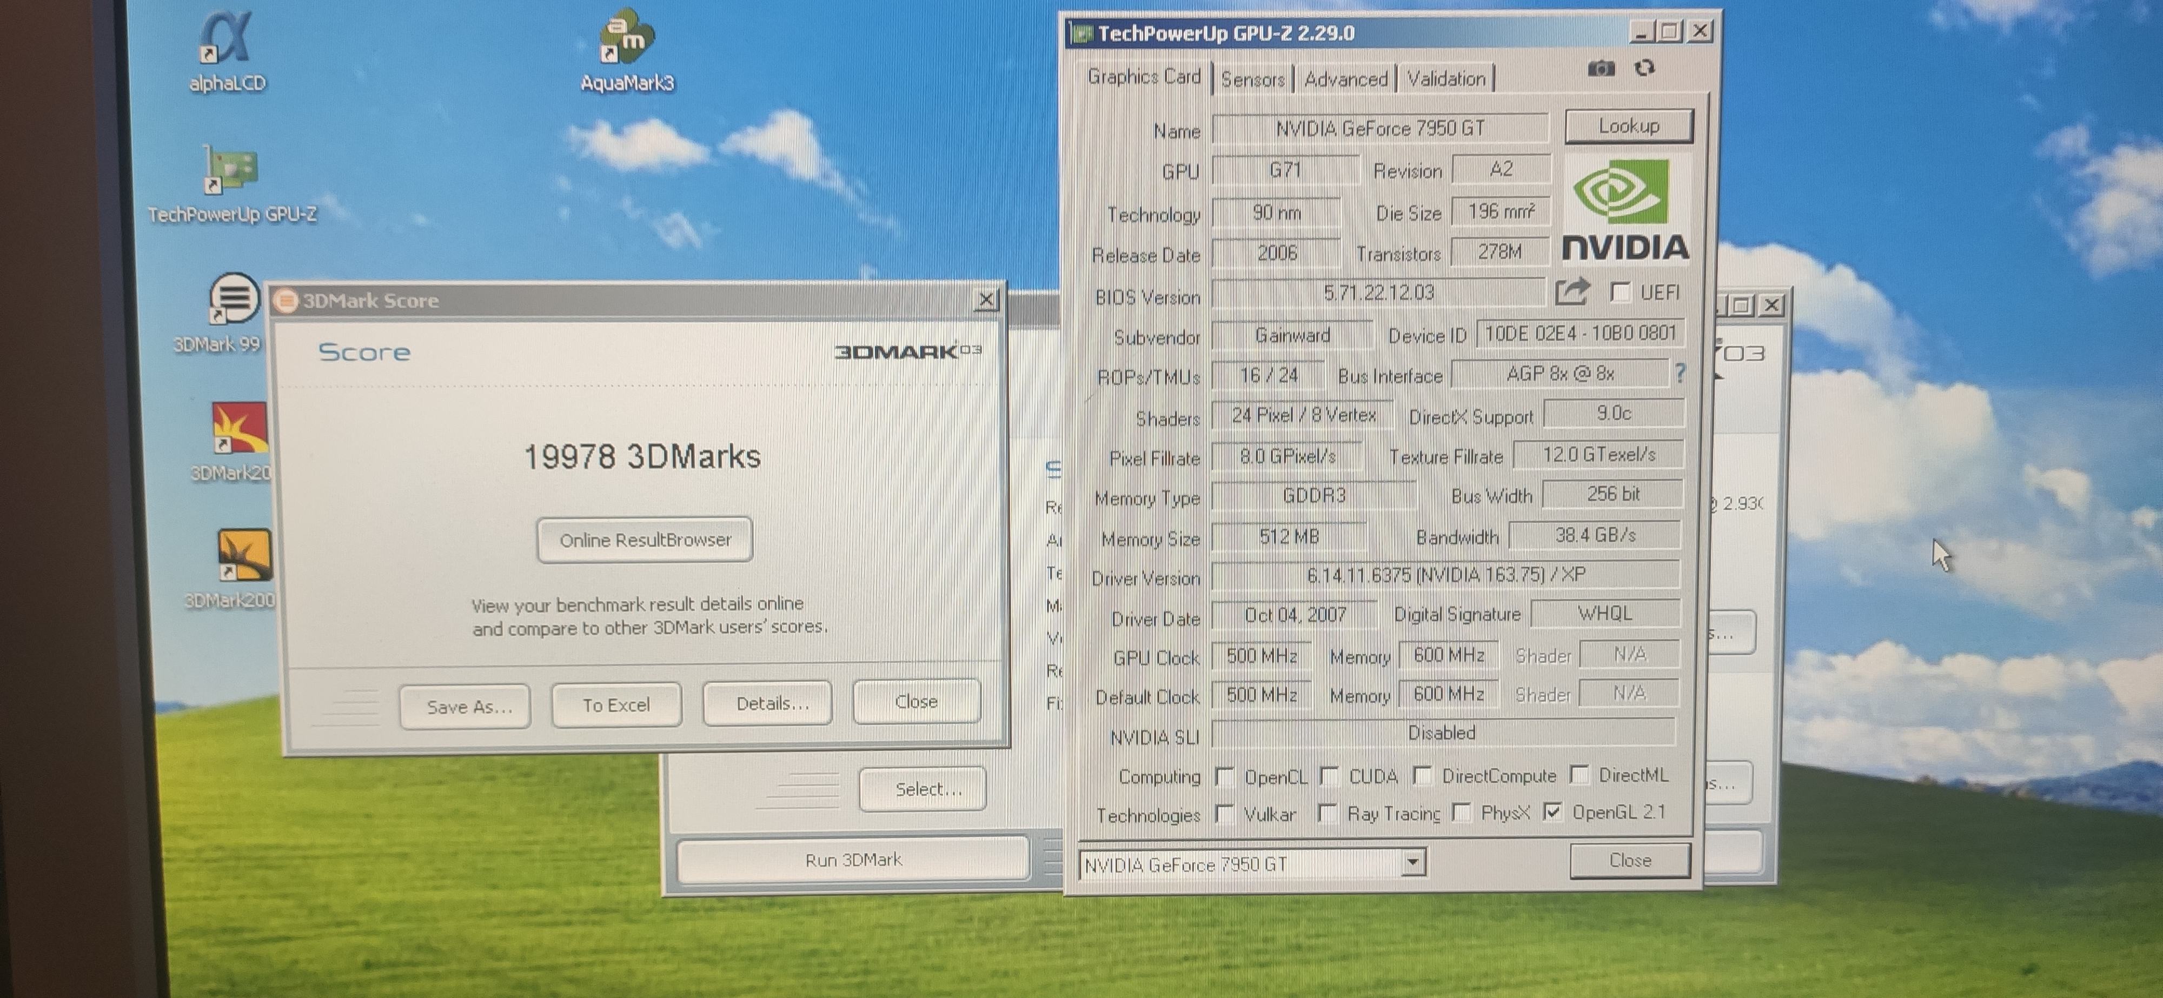
Task: Toggle the OpenGL 2.1 checkbox
Action: tap(1552, 811)
